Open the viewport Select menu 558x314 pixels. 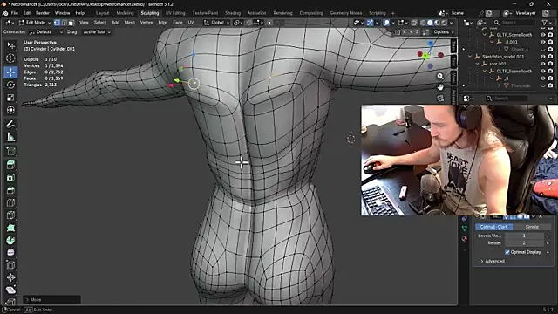pyautogui.click(x=100, y=23)
